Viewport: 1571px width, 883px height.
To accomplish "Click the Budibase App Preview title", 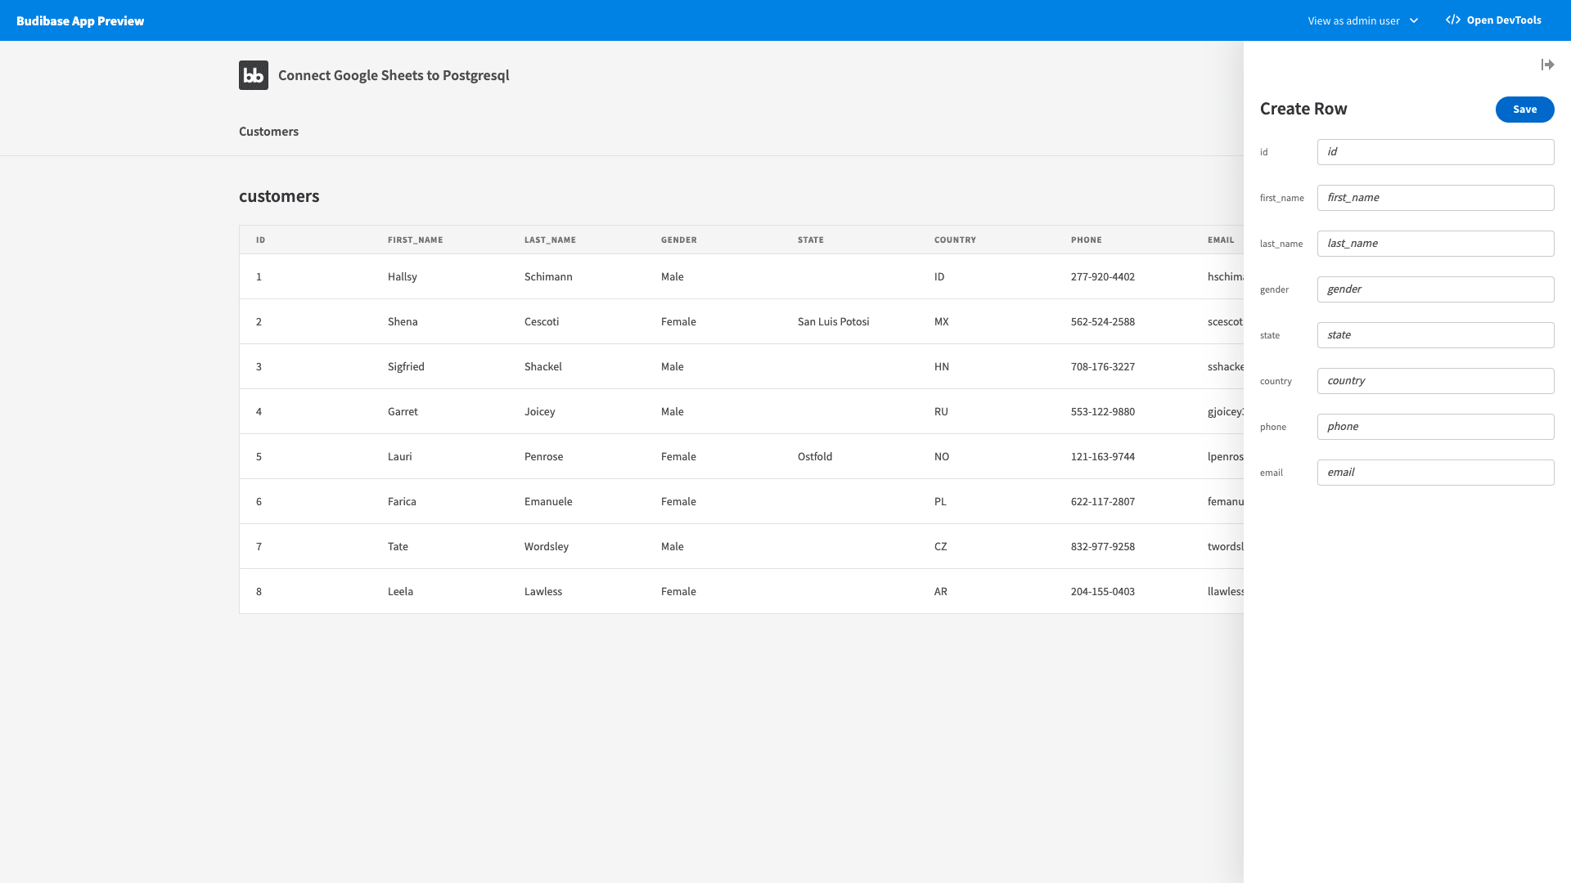I will coord(80,21).
